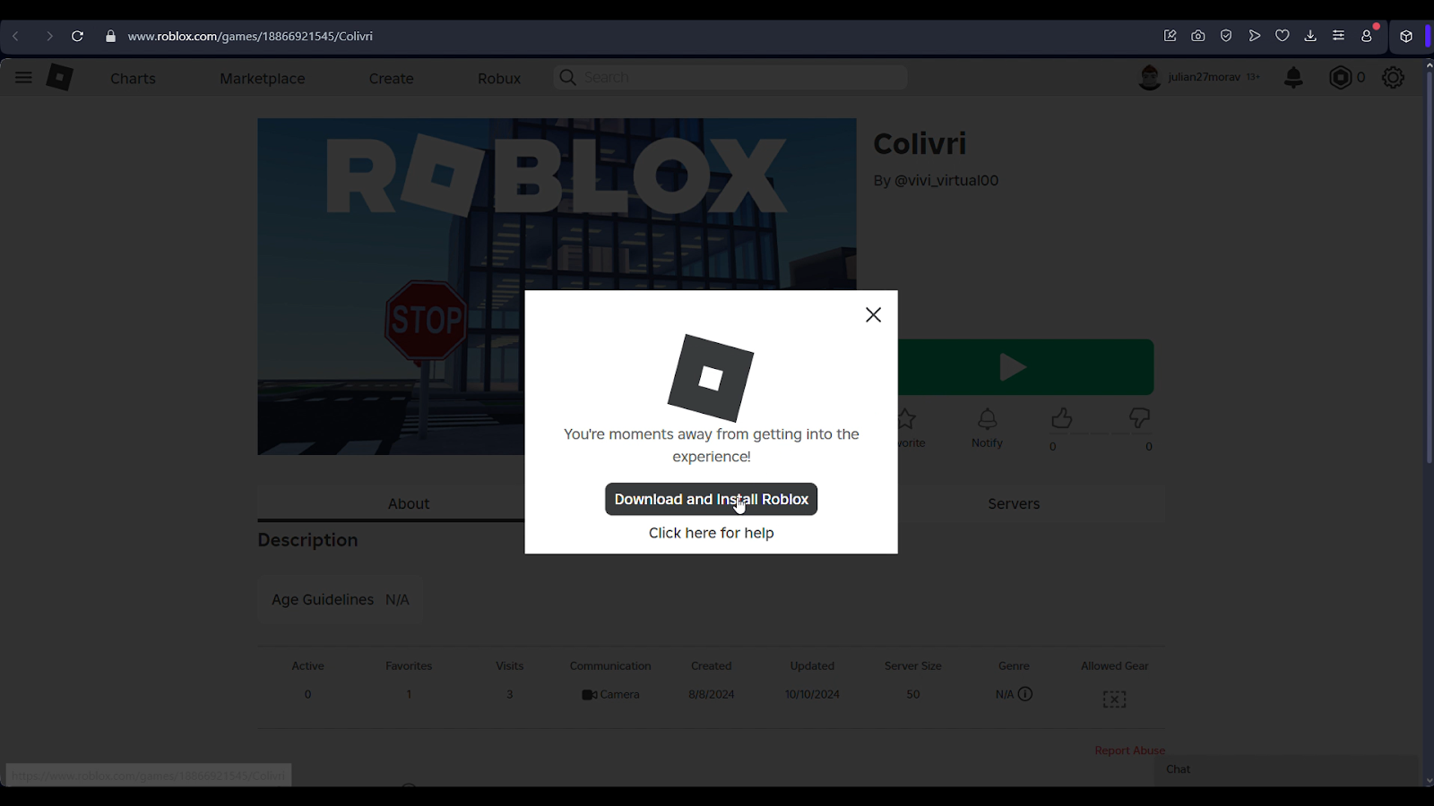This screenshot has width=1434, height=806.
Task: Click the Camera communication label
Action: [x=610, y=694]
